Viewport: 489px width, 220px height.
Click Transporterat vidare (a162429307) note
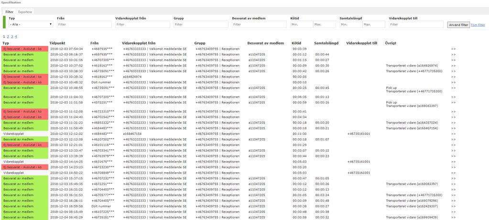click(x=412, y=206)
